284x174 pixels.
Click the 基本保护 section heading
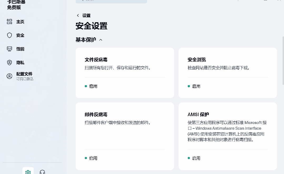click(x=86, y=40)
